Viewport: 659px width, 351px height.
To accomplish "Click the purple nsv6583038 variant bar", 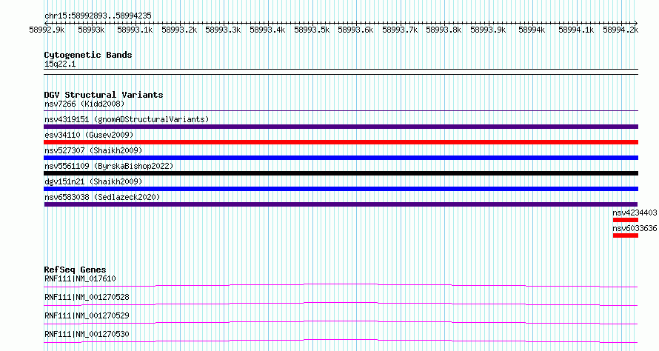I will point(341,204).
